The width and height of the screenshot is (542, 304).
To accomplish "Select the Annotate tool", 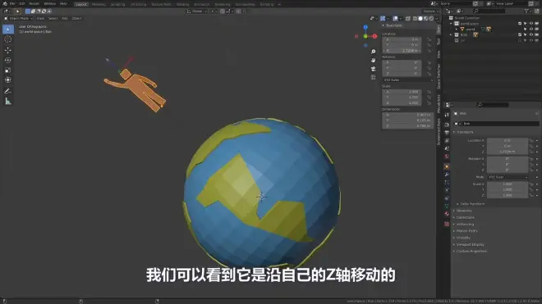I will 8,92.
